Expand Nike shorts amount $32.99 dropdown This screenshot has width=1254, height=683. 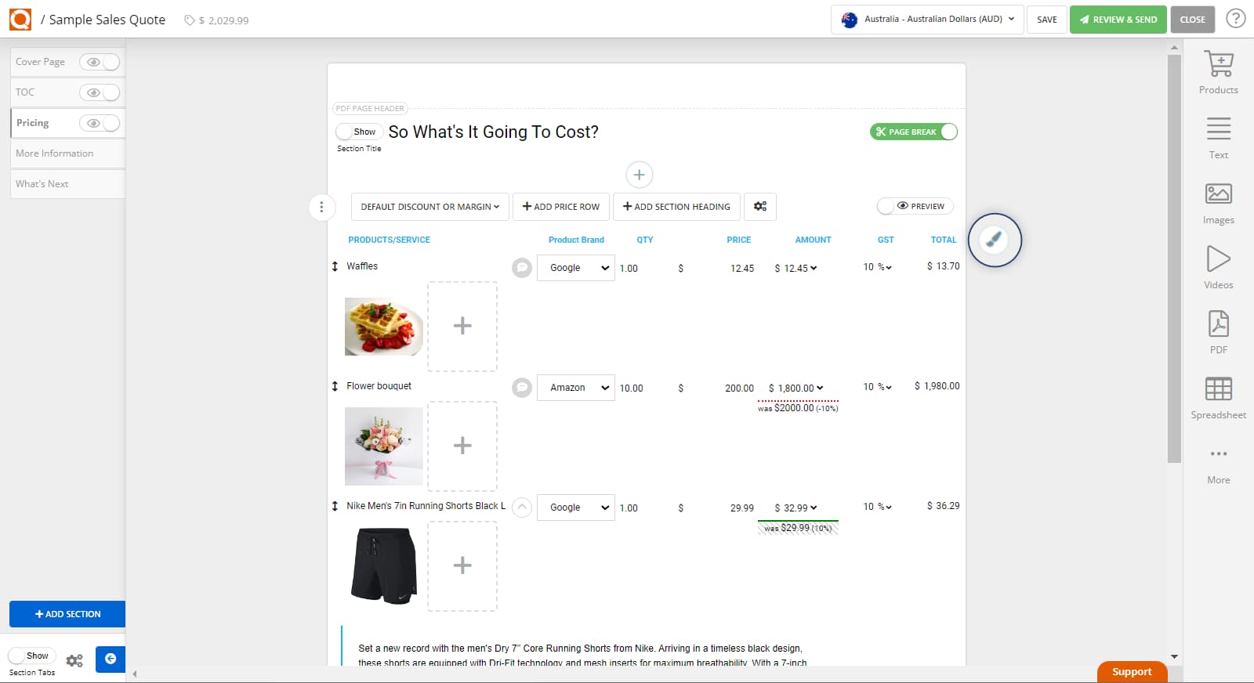click(796, 508)
